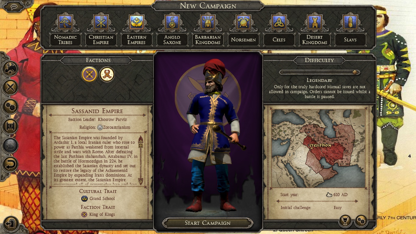Switch to the Barbarian Kingdoms tab
The width and height of the screenshot is (416, 234).
(x=208, y=40)
